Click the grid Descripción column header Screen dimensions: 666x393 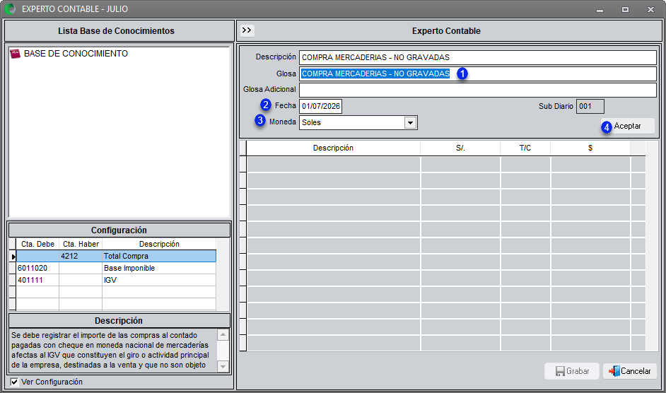[334, 148]
